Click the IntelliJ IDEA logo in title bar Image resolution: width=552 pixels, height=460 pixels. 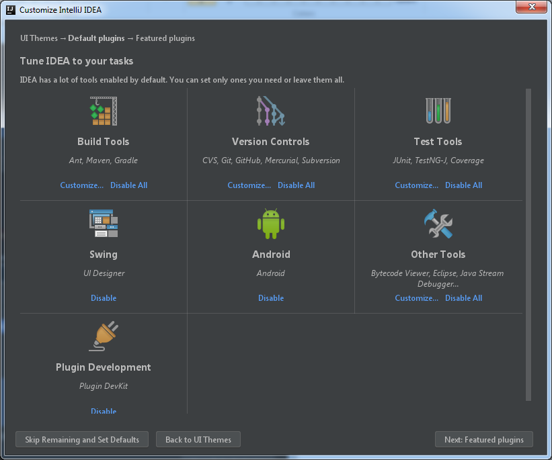click(x=11, y=10)
